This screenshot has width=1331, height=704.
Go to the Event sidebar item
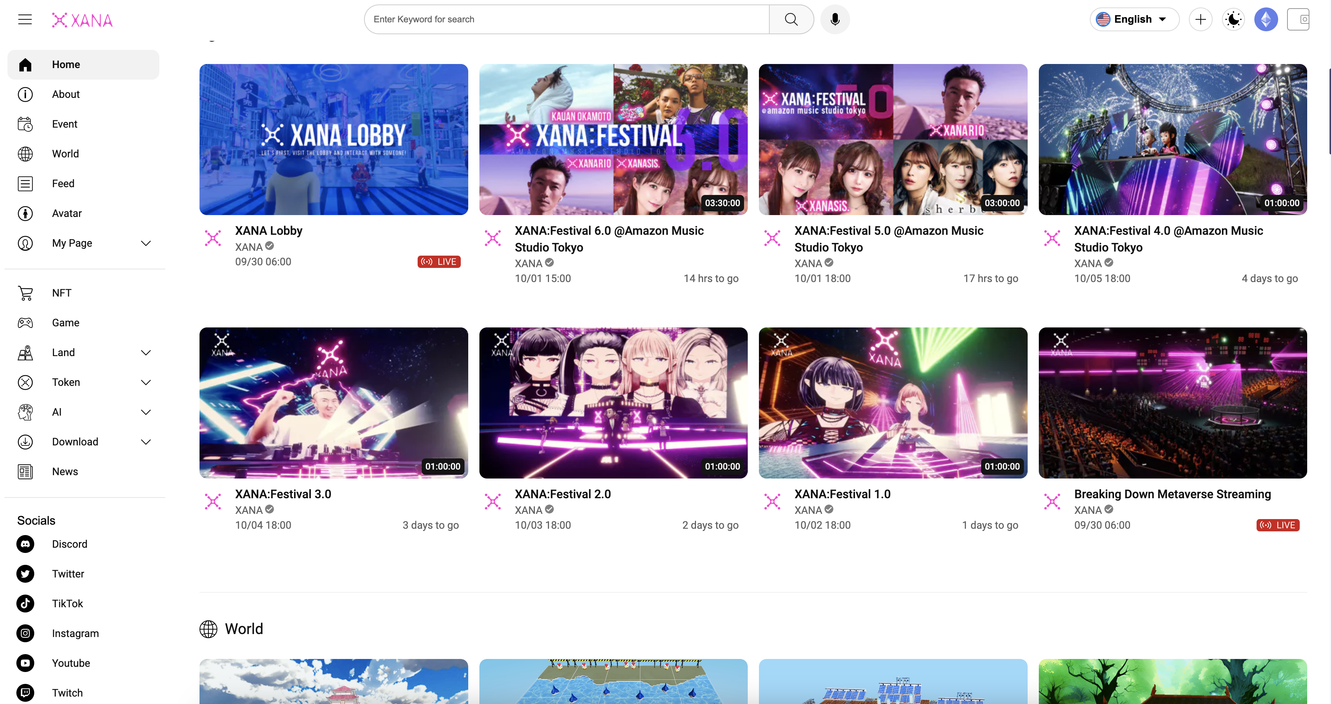click(65, 124)
